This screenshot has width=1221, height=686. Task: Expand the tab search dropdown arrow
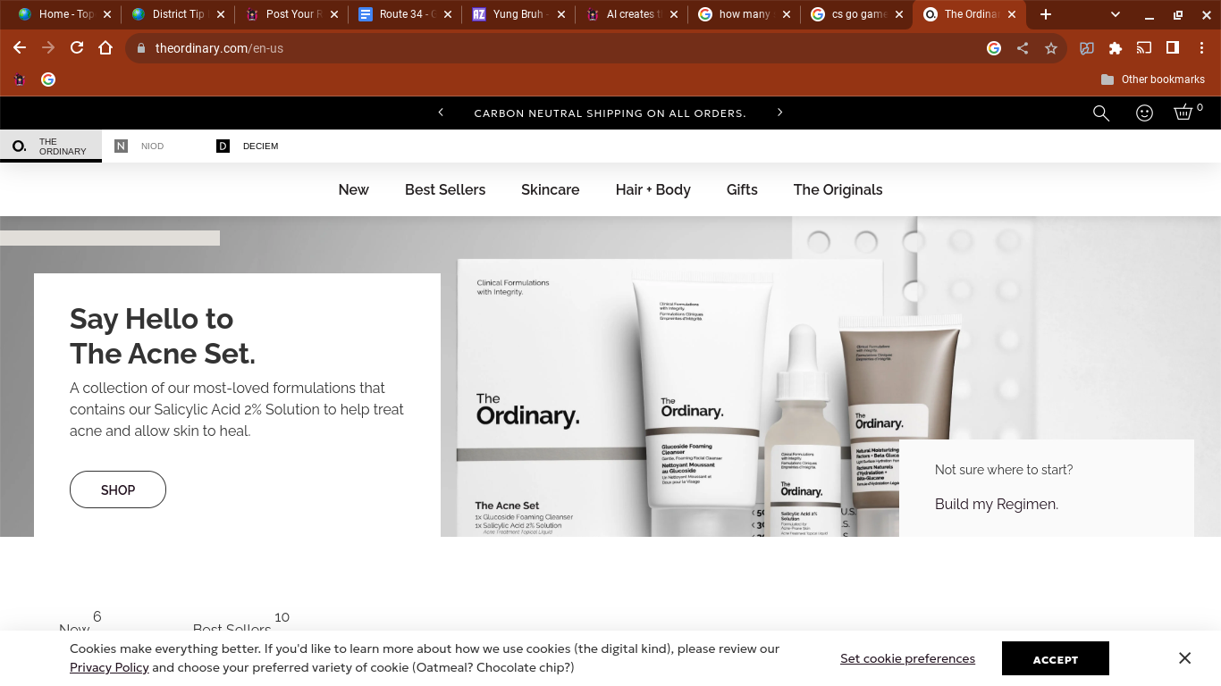(1116, 14)
